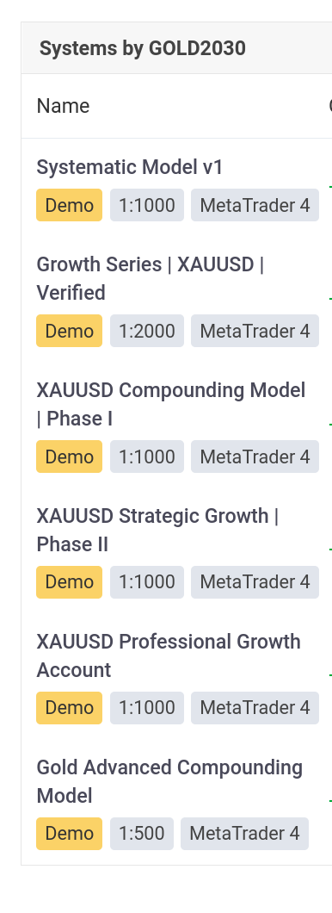
Task: Click the Systems by GOLD2030 heading
Action: click(x=143, y=48)
